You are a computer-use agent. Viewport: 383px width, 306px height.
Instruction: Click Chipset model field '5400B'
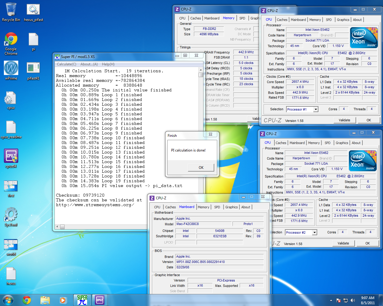220,231
